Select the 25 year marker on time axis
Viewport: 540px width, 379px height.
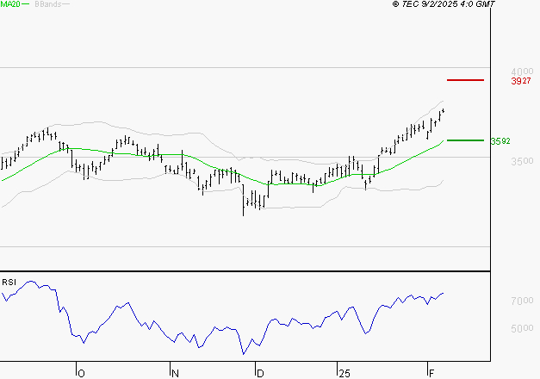pyautogui.click(x=343, y=373)
